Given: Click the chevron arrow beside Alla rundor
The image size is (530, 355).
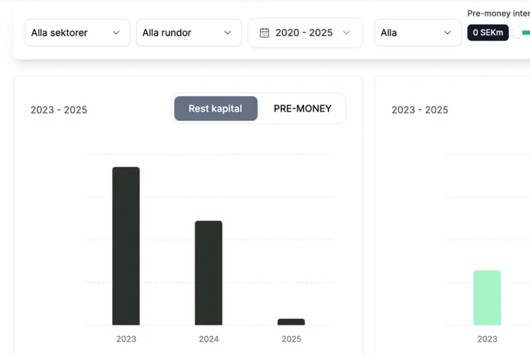Looking at the screenshot, I should click(228, 33).
